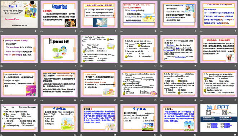Select slide 6 'have been to / have gone to' thumbnail
The height and width of the screenshot is (136, 238).
(219, 14)
